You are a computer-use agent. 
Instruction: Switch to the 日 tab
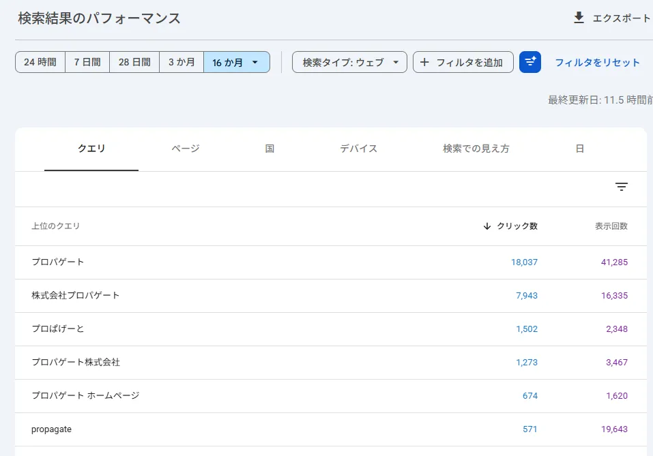click(580, 149)
